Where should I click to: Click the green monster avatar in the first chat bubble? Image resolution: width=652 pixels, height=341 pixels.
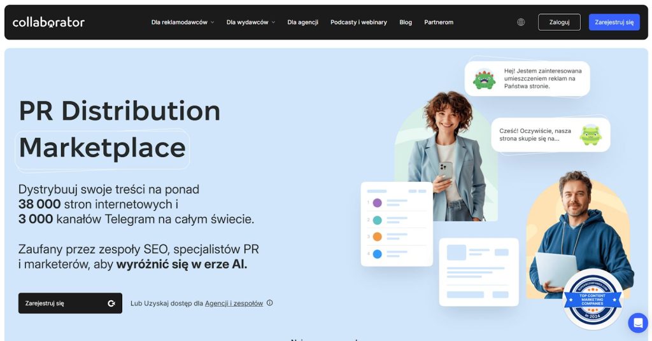484,79
